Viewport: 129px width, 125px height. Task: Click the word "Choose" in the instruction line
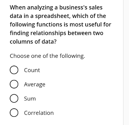pyautogui.click(x=20, y=56)
